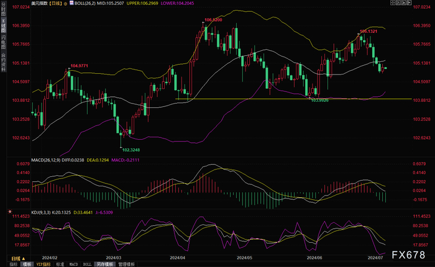Click the DIFF:0.0238 value
The height and width of the screenshot is (267, 435).
pos(73,160)
